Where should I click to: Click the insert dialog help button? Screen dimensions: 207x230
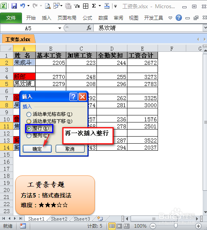click(73, 97)
